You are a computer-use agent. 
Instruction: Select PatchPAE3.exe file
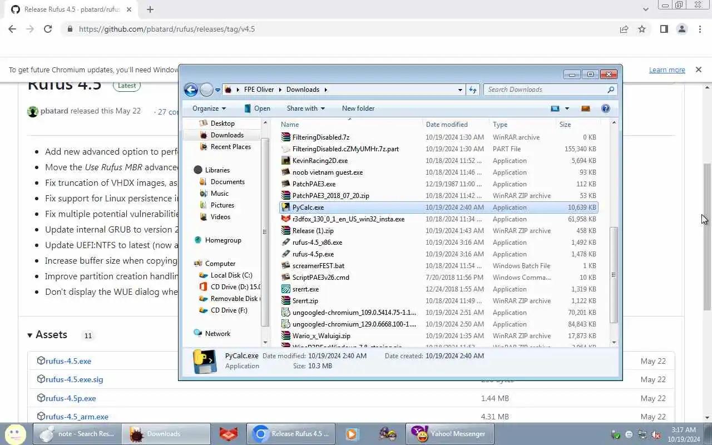314,184
